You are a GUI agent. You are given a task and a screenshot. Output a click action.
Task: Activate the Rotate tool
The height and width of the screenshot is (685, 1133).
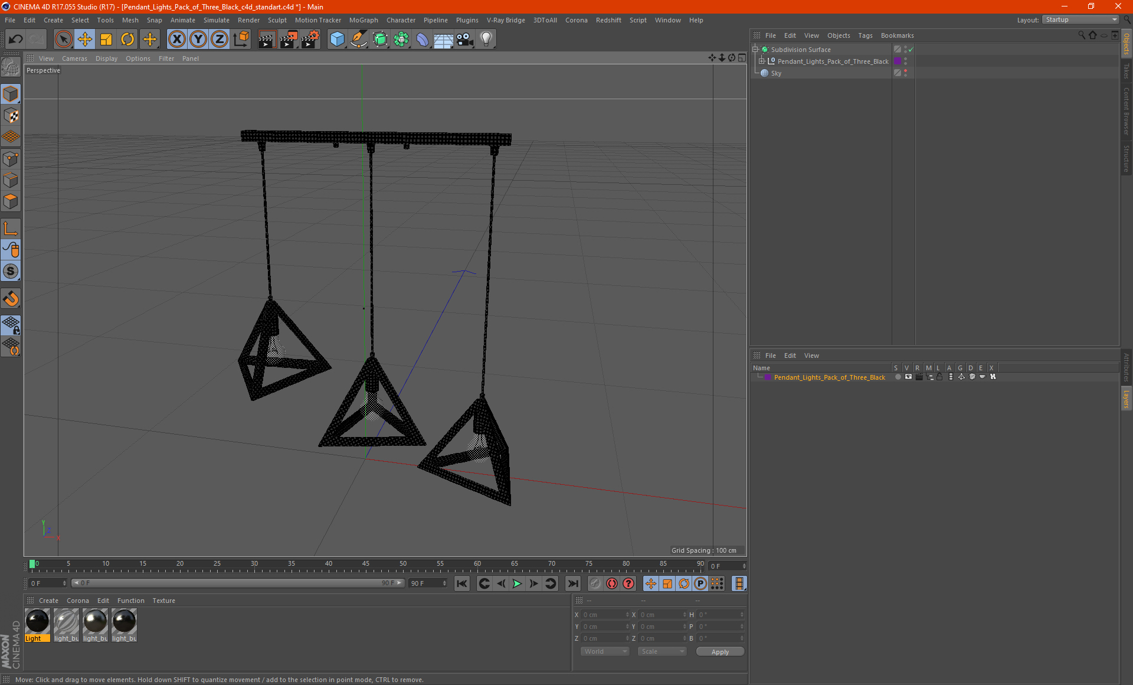coord(127,40)
